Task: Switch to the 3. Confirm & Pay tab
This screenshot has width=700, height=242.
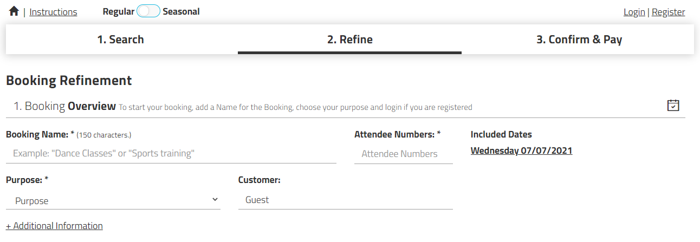Action: [579, 40]
